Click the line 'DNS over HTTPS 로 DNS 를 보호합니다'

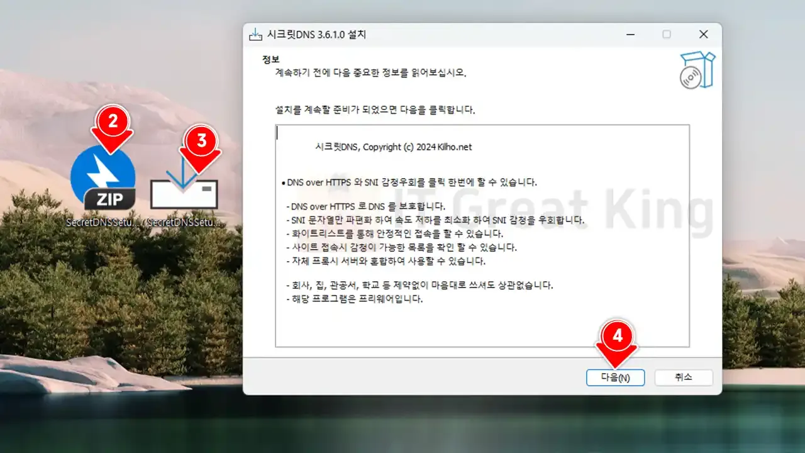(365, 206)
